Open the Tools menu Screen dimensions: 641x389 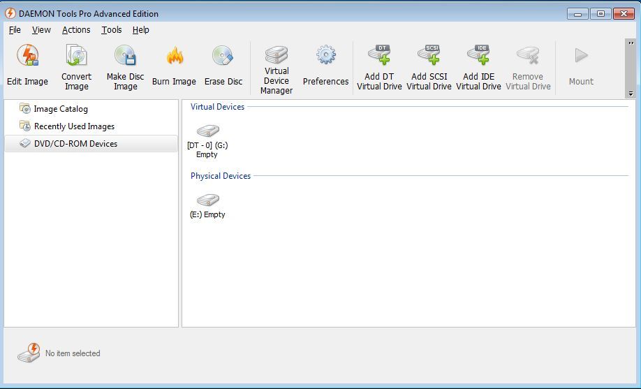[x=112, y=30]
